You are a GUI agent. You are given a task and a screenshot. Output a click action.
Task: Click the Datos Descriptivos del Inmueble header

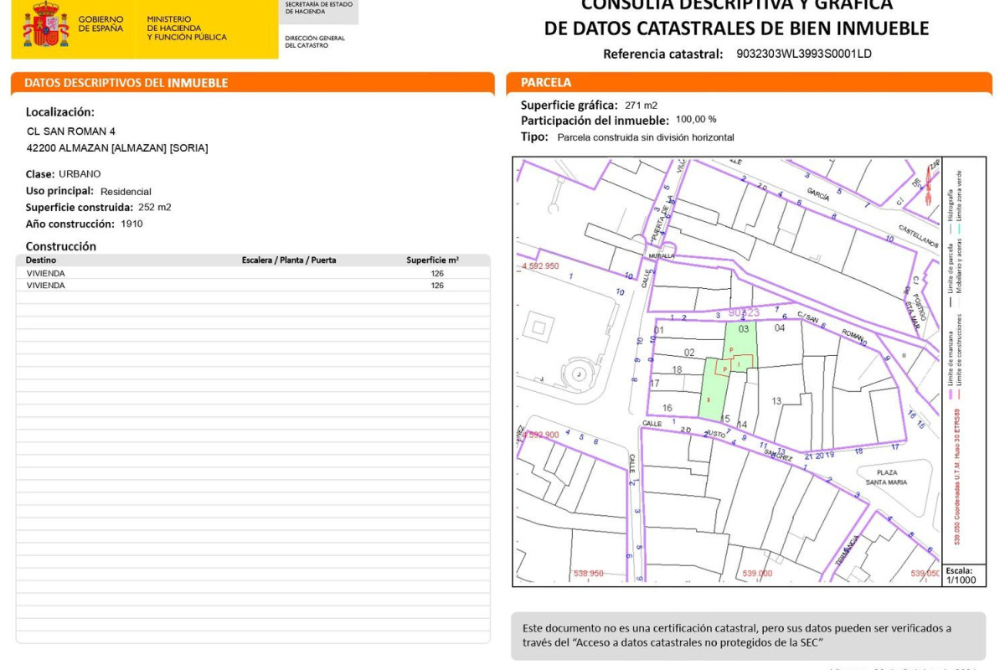point(126,83)
